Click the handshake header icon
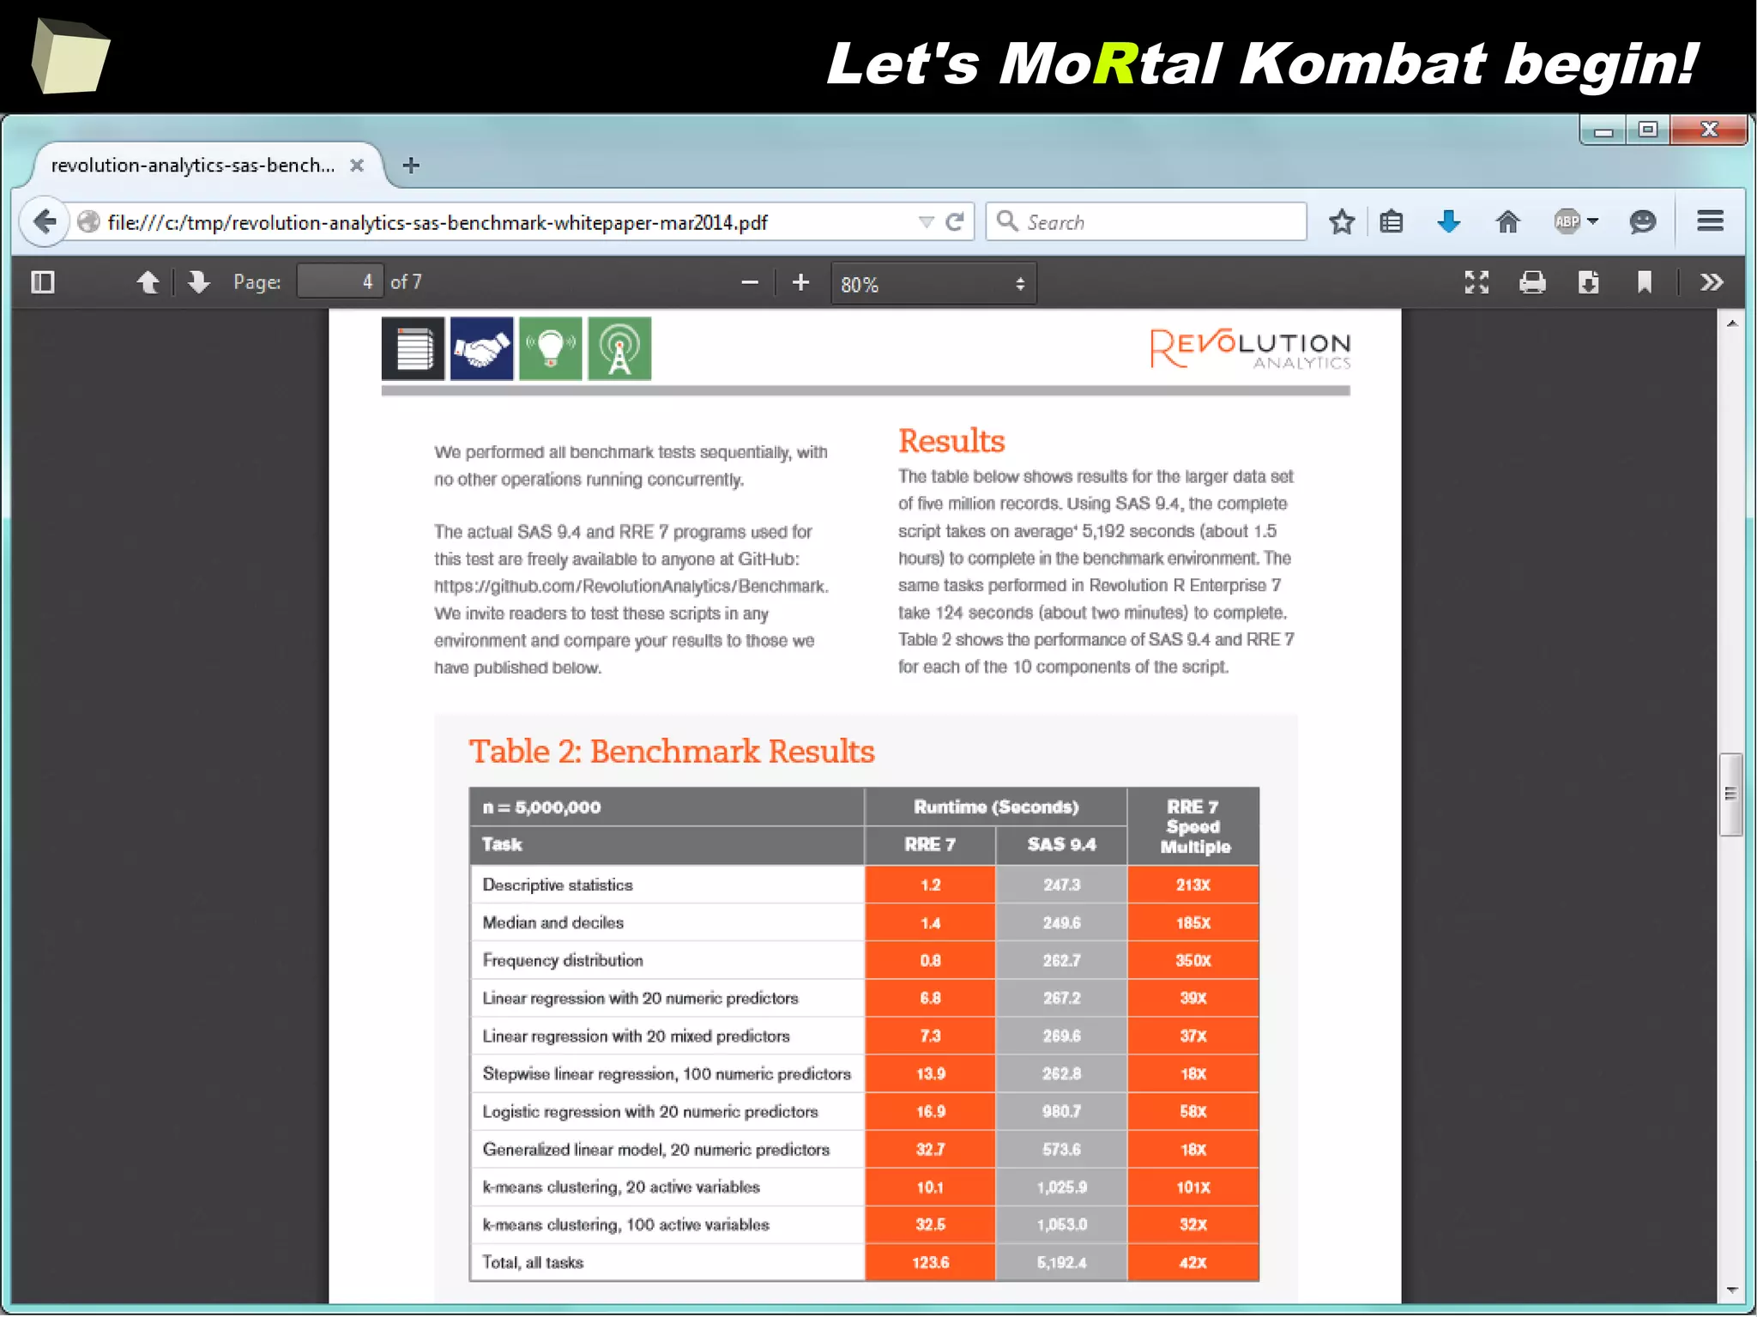 [x=481, y=348]
